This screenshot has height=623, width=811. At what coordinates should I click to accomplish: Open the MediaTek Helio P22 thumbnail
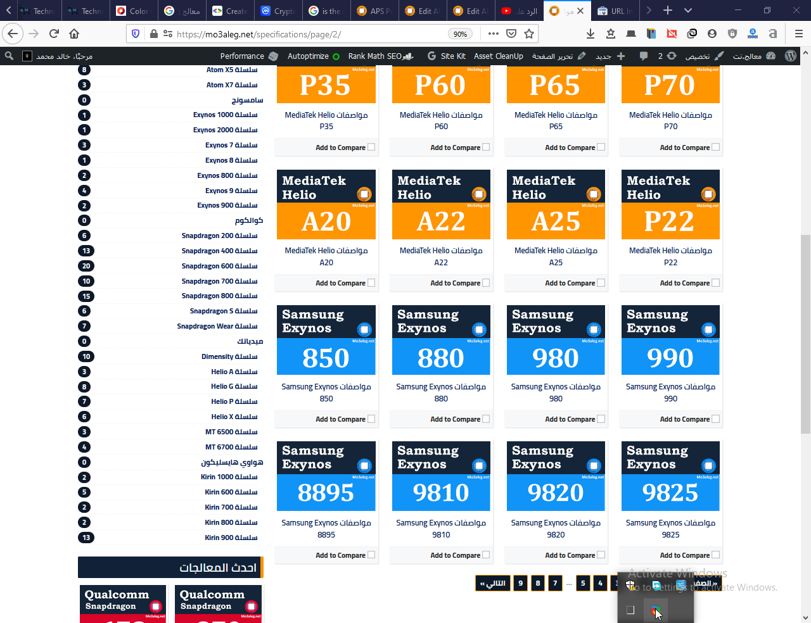670,204
